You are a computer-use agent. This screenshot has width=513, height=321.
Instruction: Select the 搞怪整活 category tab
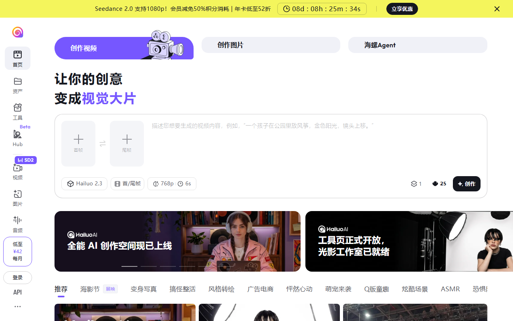(x=182, y=289)
